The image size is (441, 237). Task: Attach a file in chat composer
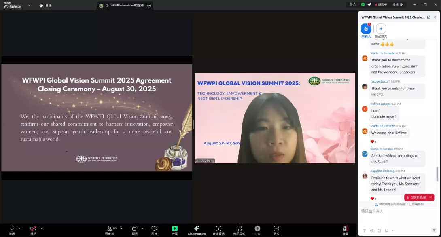pyautogui.click(x=380, y=231)
